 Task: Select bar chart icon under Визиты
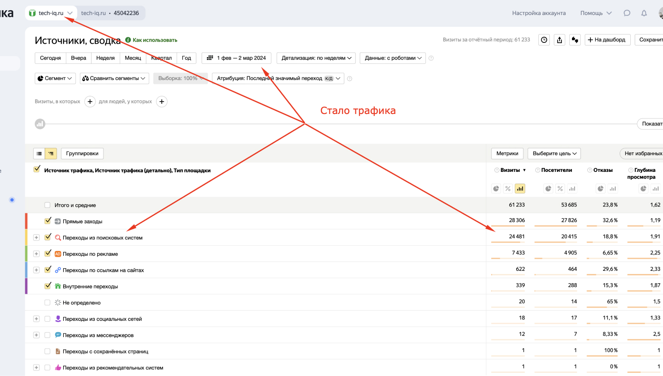520,189
